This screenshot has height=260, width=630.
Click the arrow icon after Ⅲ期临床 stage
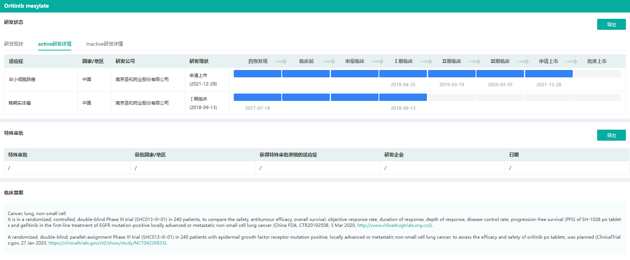click(x=523, y=62)
